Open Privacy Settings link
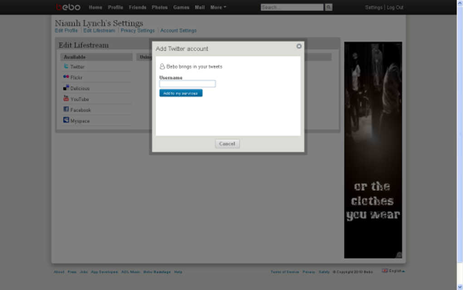Viewport: 463px width, 290px height. pyautogui.click(x=138, y=30)
